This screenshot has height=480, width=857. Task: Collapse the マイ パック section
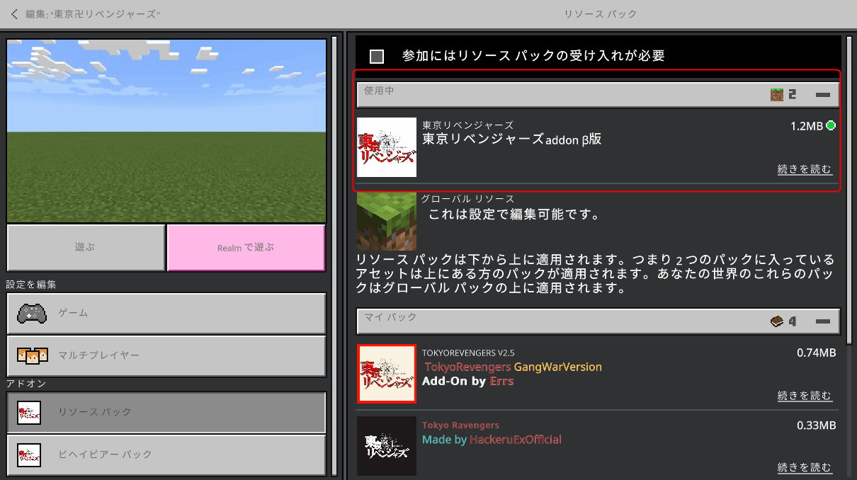point(822,321)
